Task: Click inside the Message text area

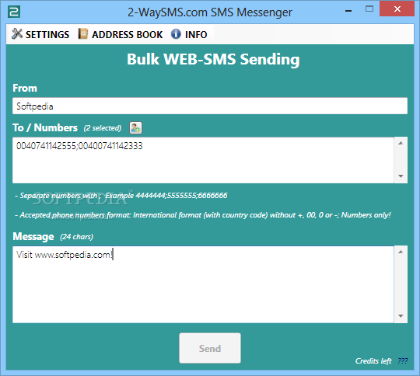Action: (203, 284)
